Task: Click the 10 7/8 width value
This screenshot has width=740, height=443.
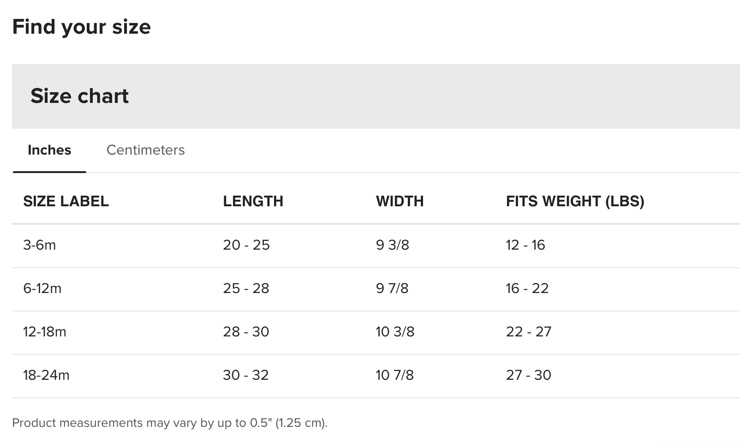Action: [395, 375]
